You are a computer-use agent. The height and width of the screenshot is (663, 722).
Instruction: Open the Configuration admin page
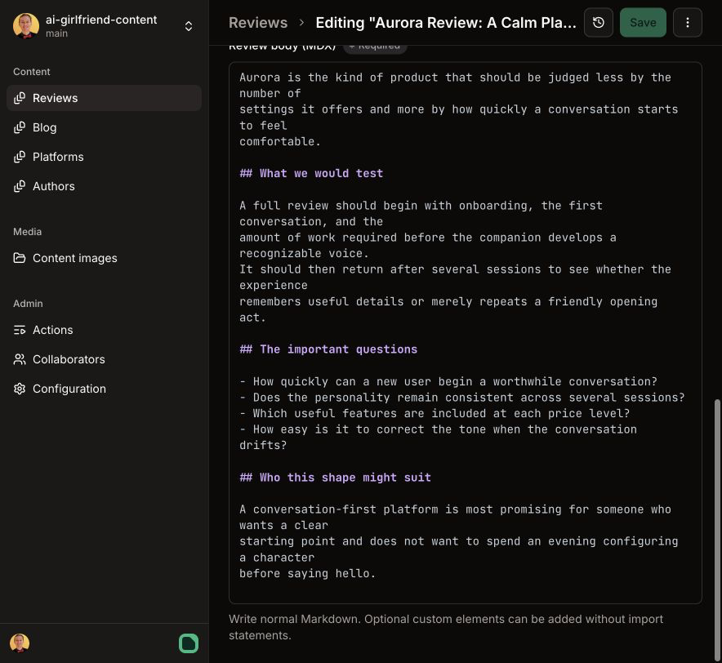[104, 389]
